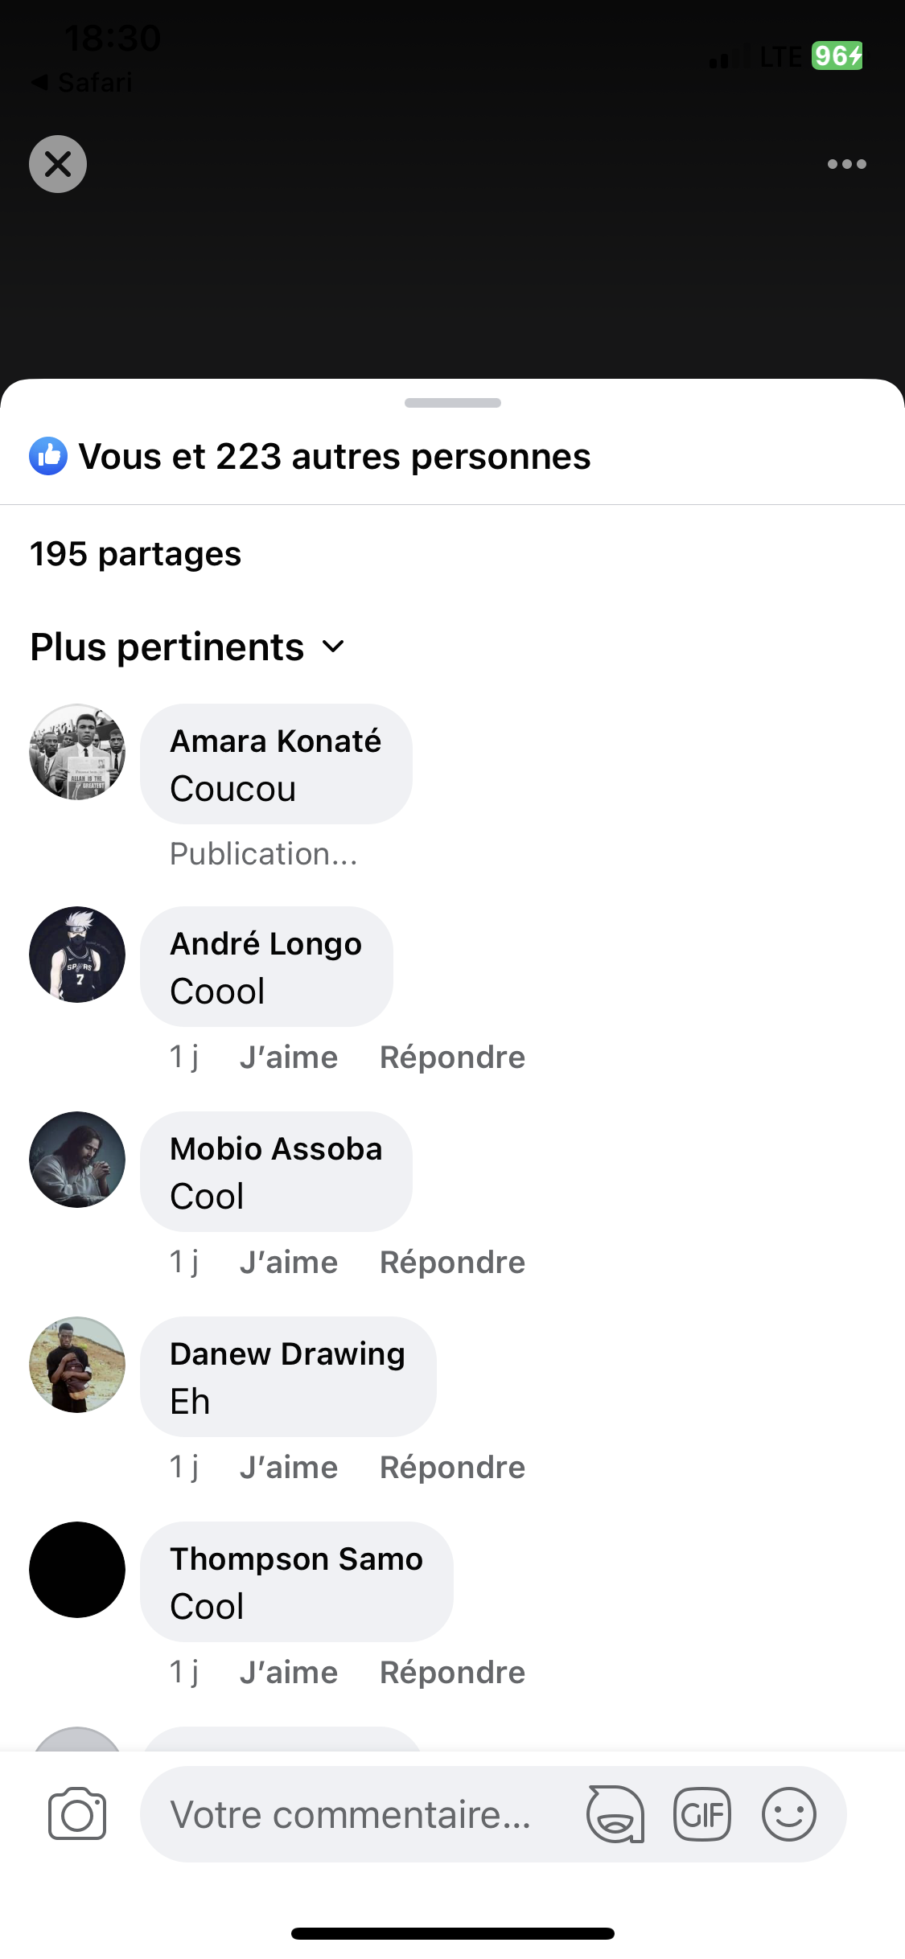Grab the sheet drag handle bar
The height and width of the screenshot is (1959, 905).
(x=452, y=403)
